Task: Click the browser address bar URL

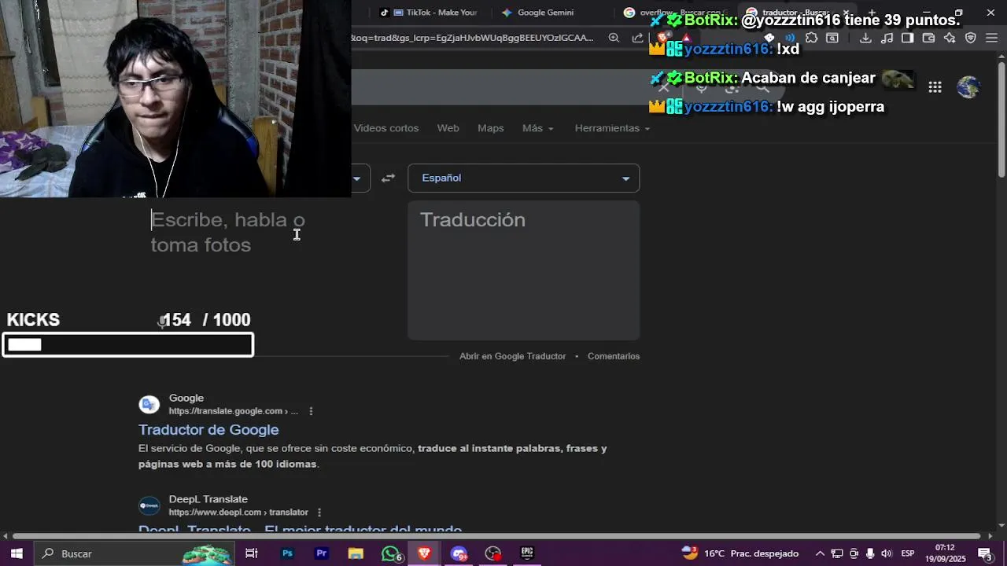Action: click(x=472, y=38)
